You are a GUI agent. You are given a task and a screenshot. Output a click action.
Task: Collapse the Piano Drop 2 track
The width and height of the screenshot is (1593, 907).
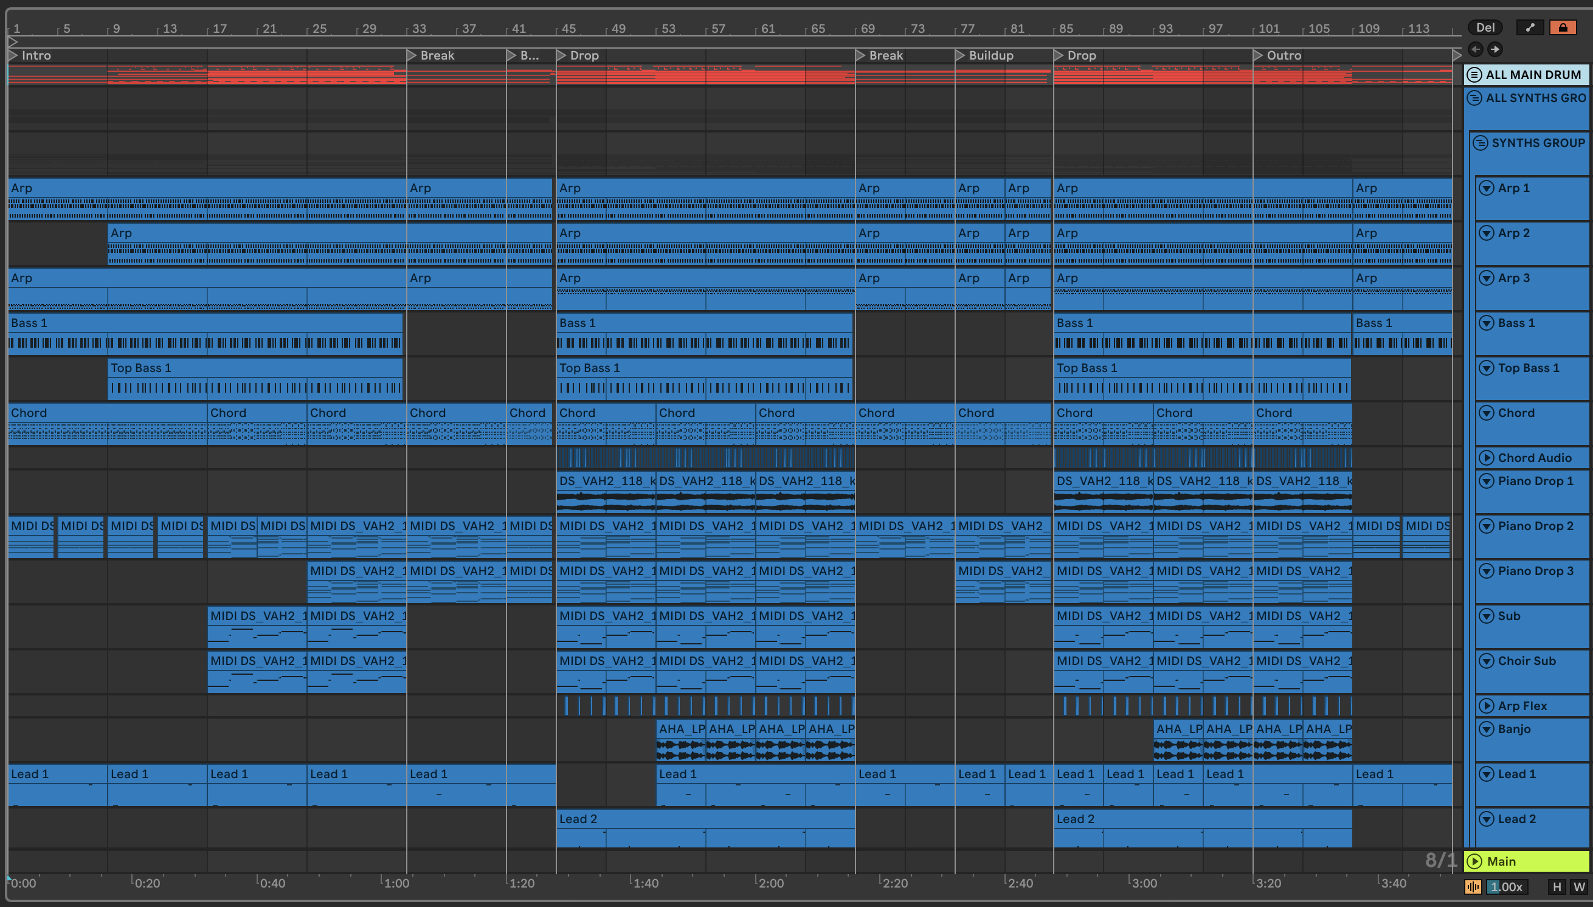tap(1487, 526)
